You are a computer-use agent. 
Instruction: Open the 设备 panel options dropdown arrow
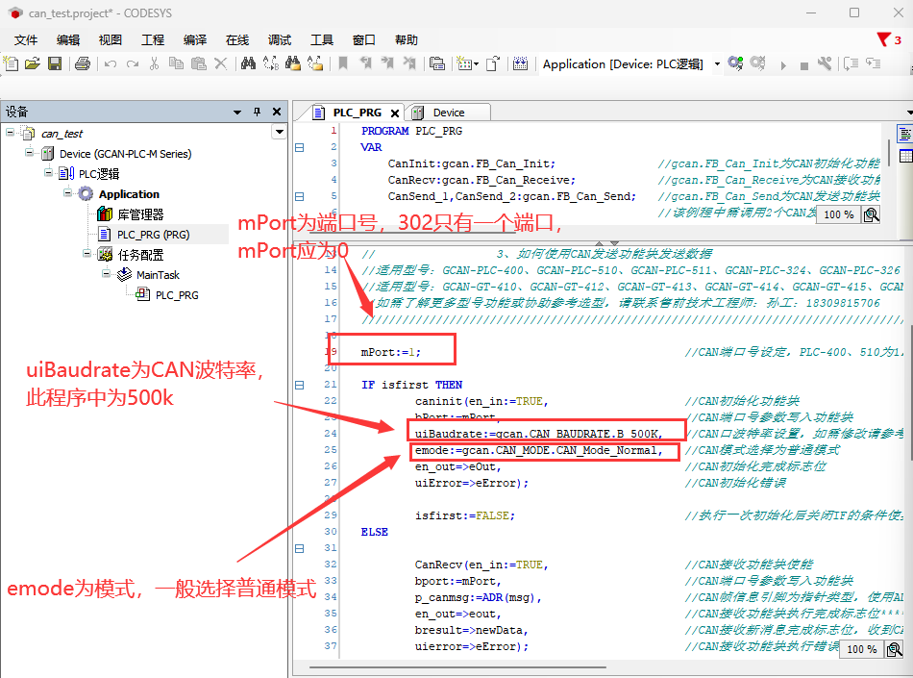(x=237, y=112)
